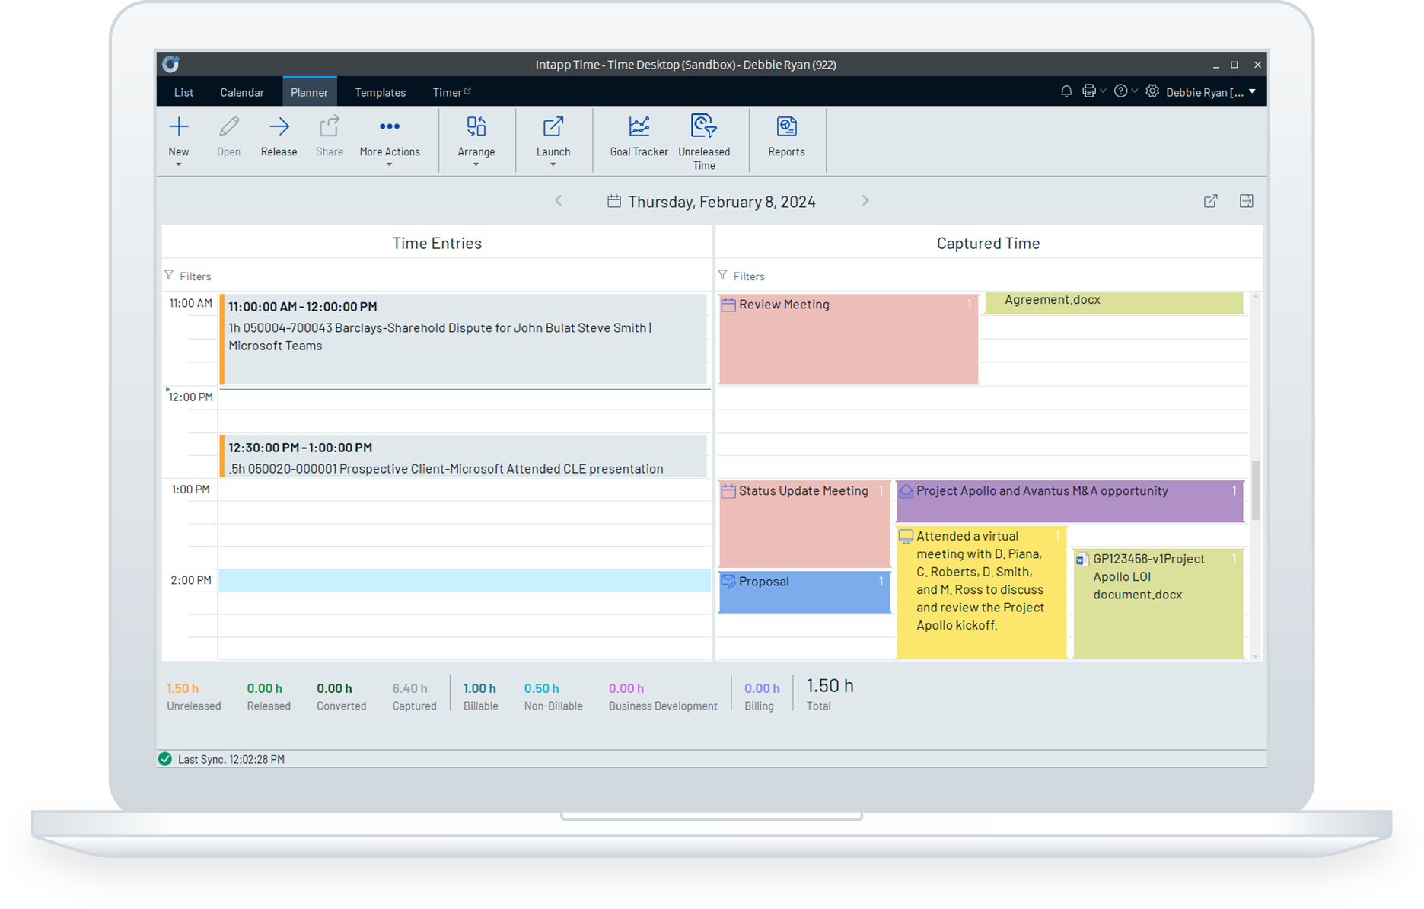Screen dimensions: 1424x909
Task: Click the notification bell icon
Action: point(1066,91)
